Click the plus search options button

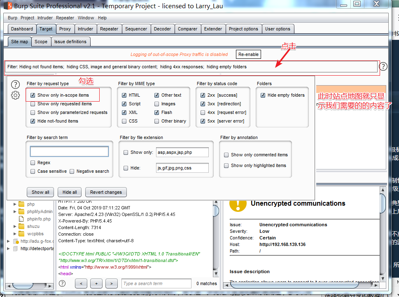pos(96,283)
